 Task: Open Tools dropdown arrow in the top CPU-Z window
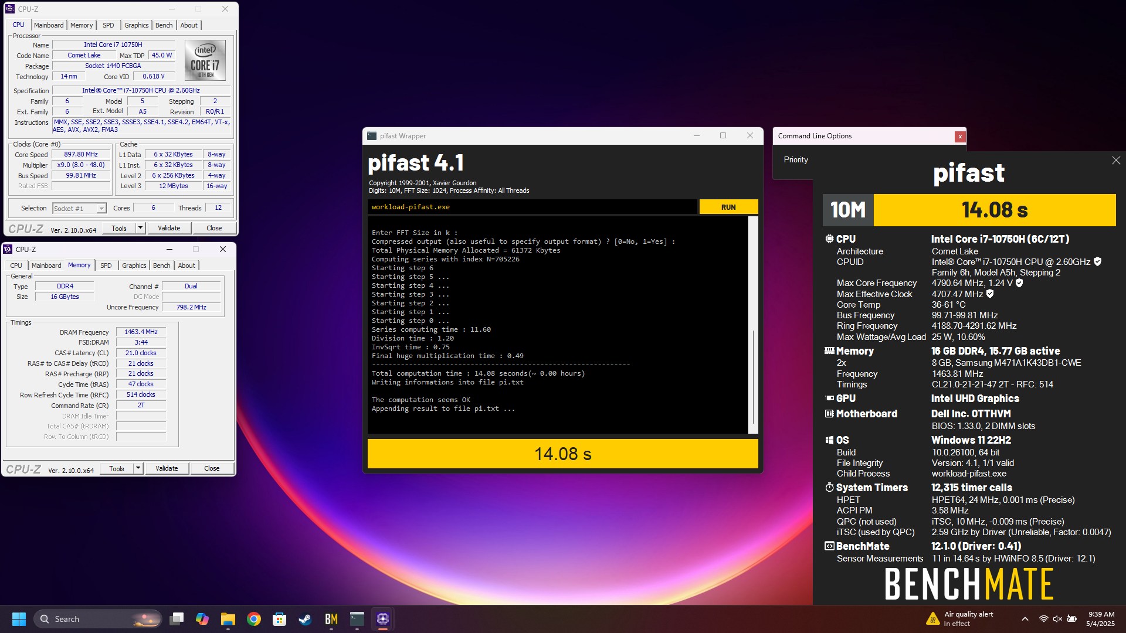click(x=140, y=228)
